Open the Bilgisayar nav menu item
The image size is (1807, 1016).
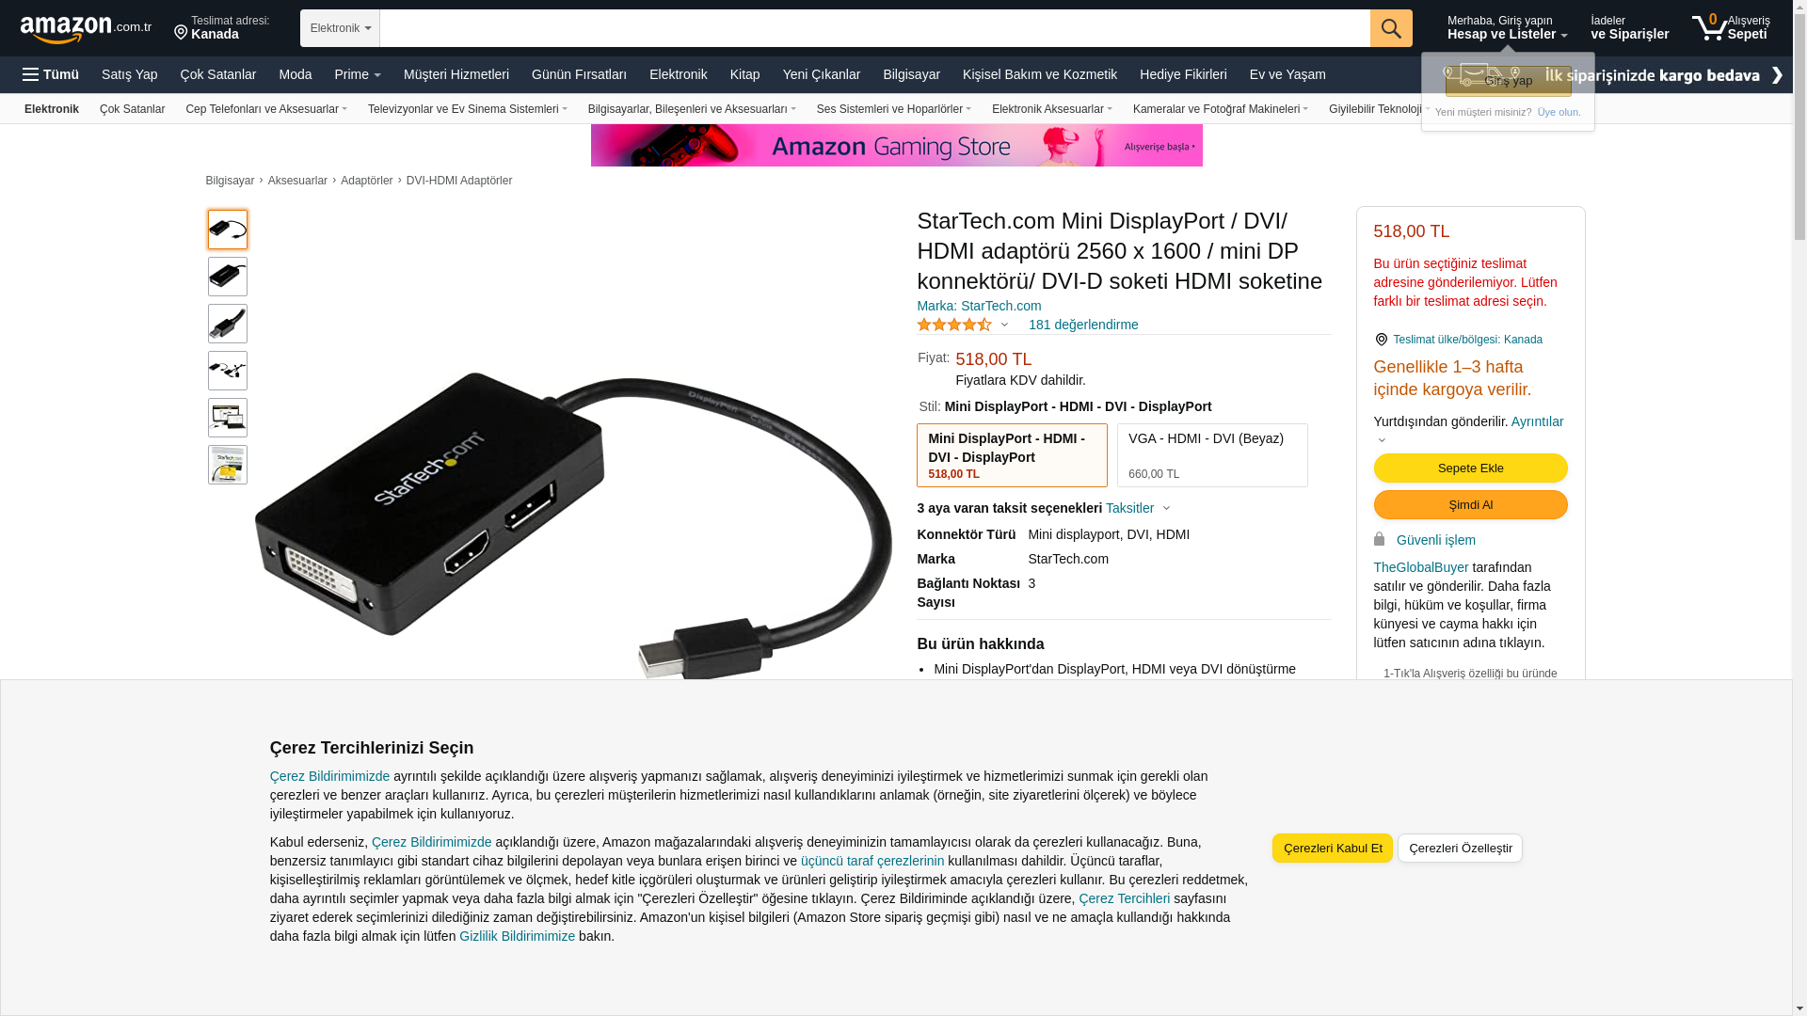pyautogui.click(x=911, y=74)
